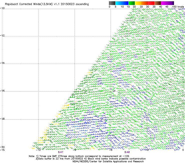Click the '>50 knots' legend label
The image size is (185, 163).
(178, 7)
